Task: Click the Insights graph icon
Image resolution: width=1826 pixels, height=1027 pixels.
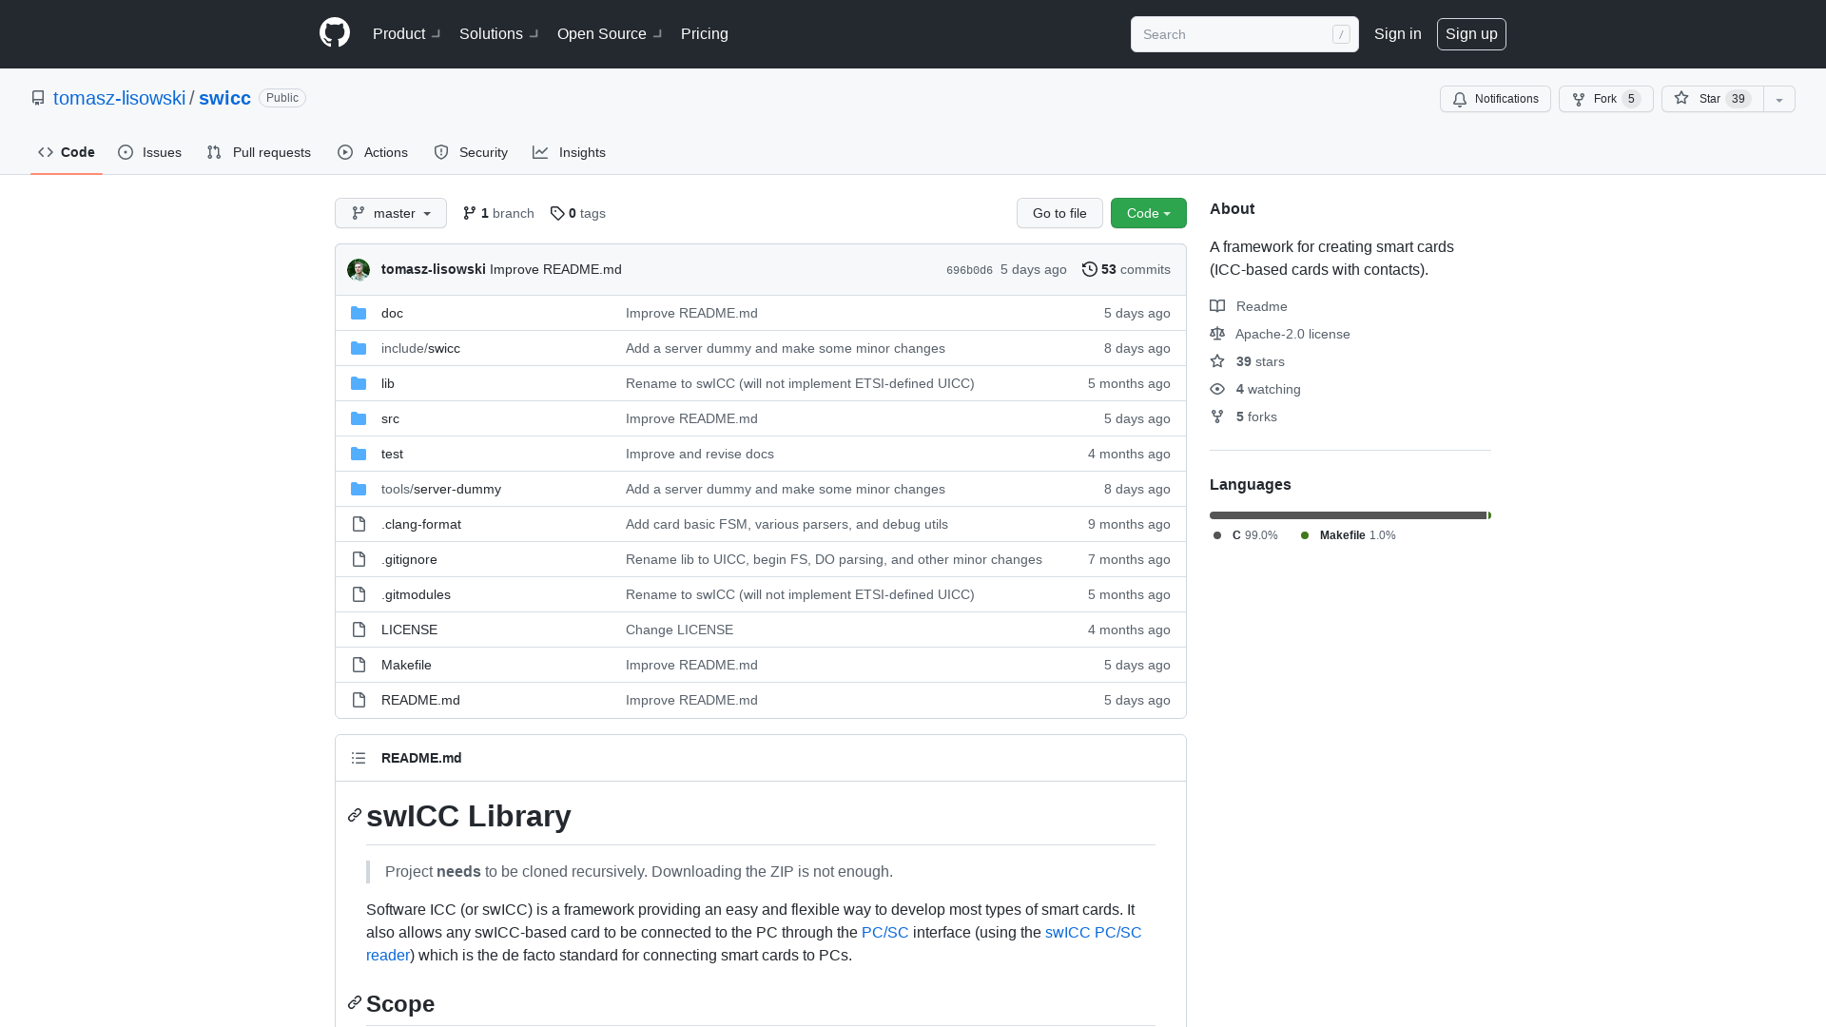Action: point(540,152)
